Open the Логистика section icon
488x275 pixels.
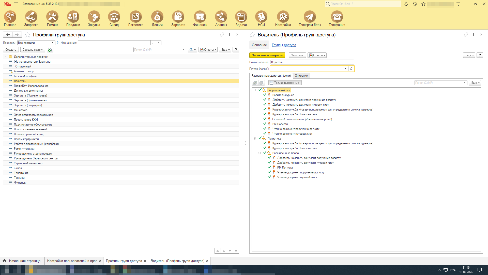point(135,17)
